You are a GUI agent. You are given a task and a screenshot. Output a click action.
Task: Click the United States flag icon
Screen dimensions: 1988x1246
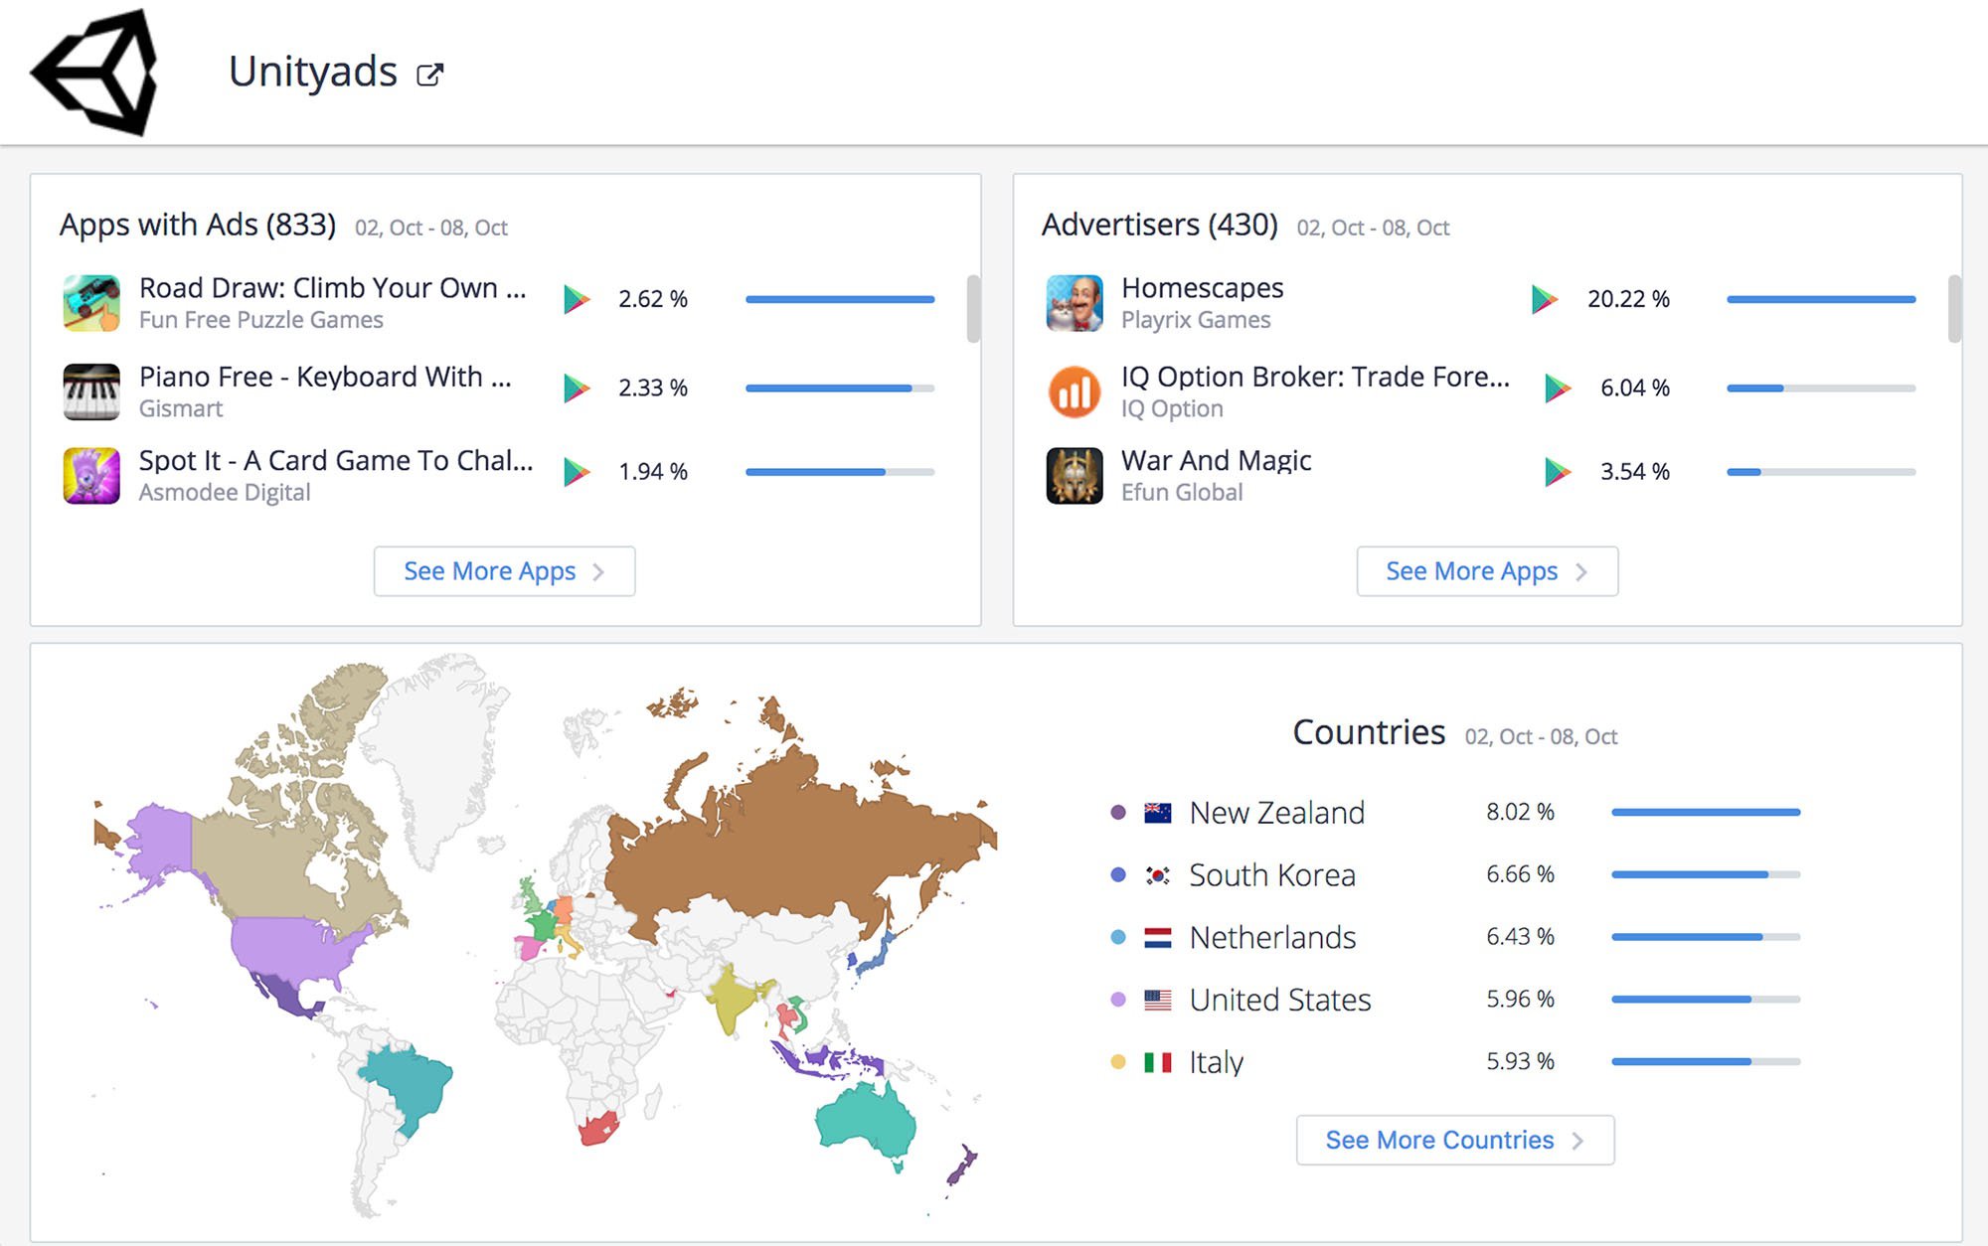pyautogui.click(x=1158, y=1000)
